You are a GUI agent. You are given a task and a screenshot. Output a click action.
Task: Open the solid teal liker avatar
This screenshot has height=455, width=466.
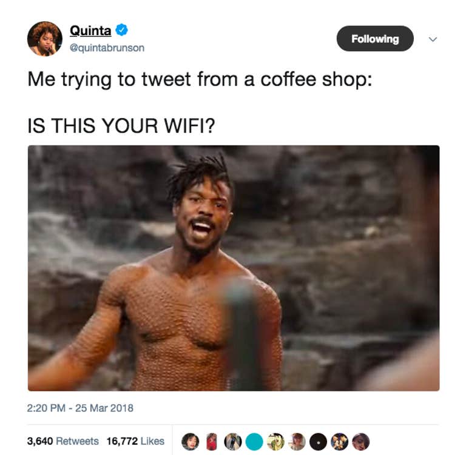coord(254,442)
